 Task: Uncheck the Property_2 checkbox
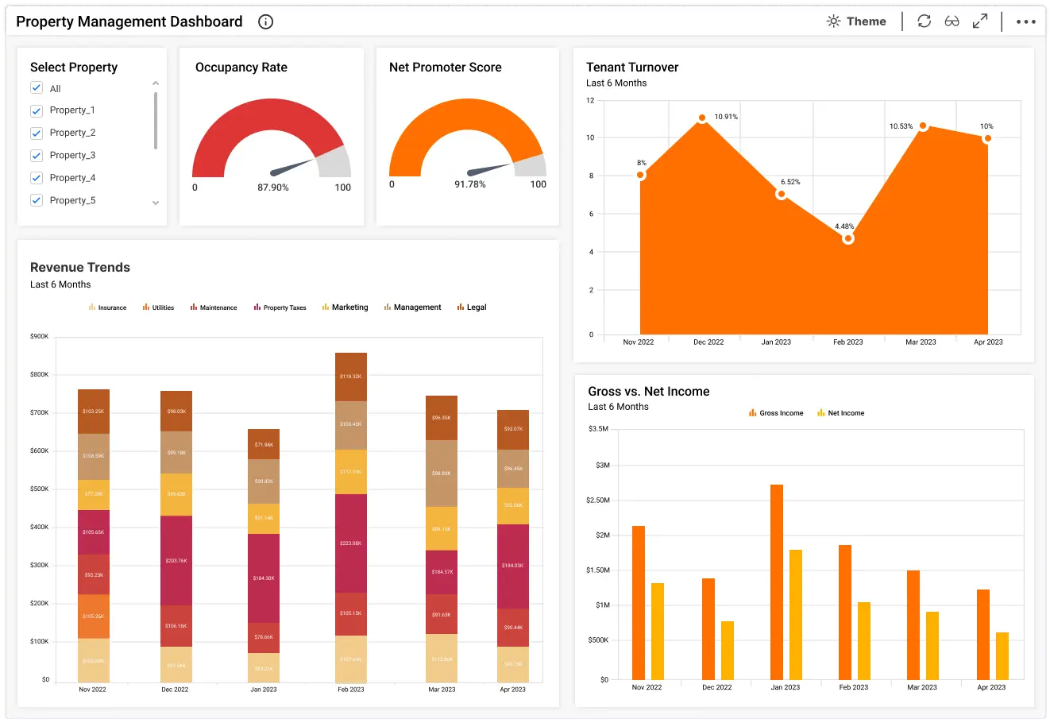(x=36, y=133)
